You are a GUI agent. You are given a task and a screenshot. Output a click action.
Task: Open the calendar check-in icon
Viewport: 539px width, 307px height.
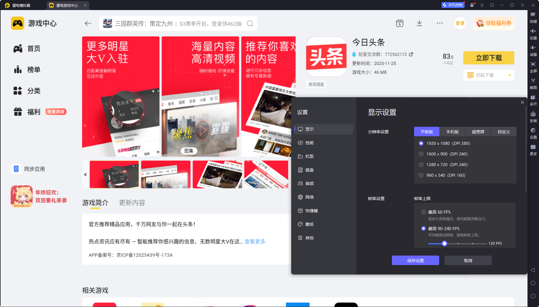point(400,23)
